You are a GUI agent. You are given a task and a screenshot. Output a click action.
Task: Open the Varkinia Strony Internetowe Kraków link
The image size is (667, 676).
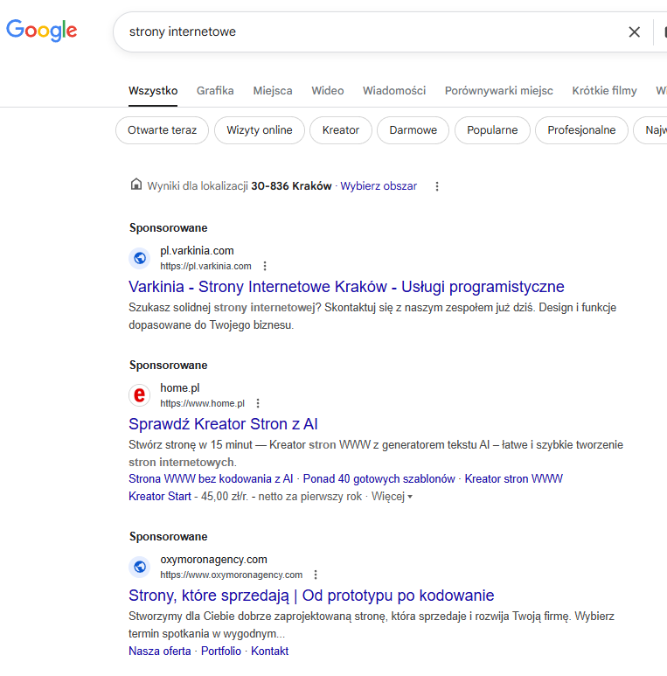point(346,287)
